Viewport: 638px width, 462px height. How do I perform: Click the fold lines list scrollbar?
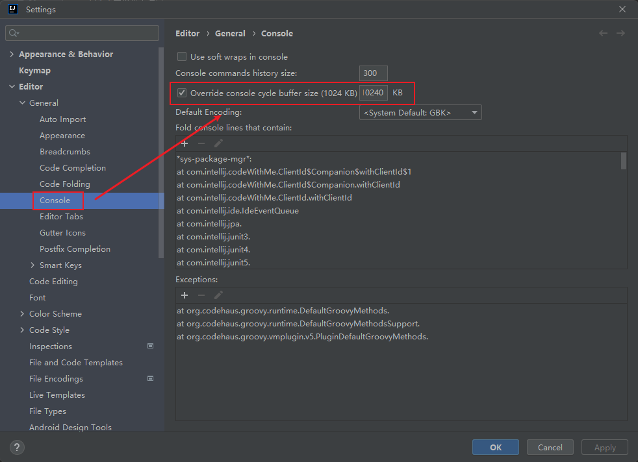(x=623, y=160)
